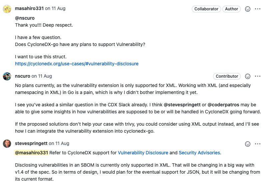React with emoji to stevespringett's comment
This screenshot has width=267, height=185.
(247, 144)
